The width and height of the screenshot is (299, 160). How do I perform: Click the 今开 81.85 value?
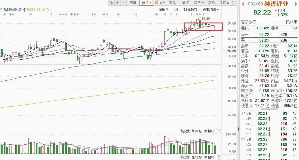coord(264,71)
